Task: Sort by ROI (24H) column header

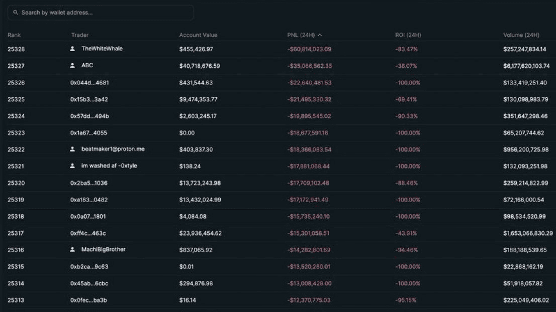Action: (408, 35)
